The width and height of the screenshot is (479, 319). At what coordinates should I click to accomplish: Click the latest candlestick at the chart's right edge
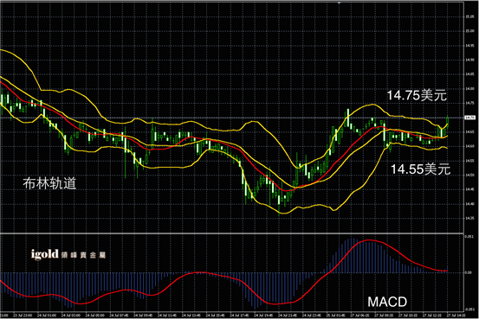448,121
